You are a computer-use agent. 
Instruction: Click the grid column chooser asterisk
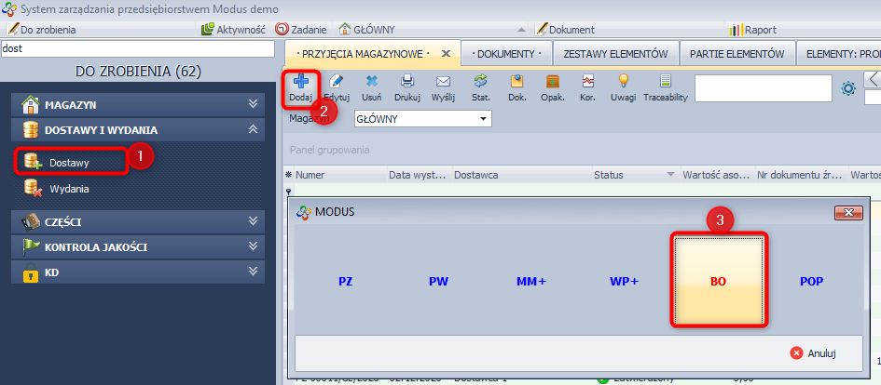click(x=288, y=175)
